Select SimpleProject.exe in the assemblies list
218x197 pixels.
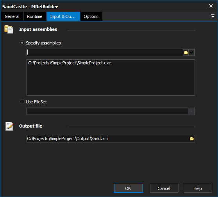click(70, 63)
